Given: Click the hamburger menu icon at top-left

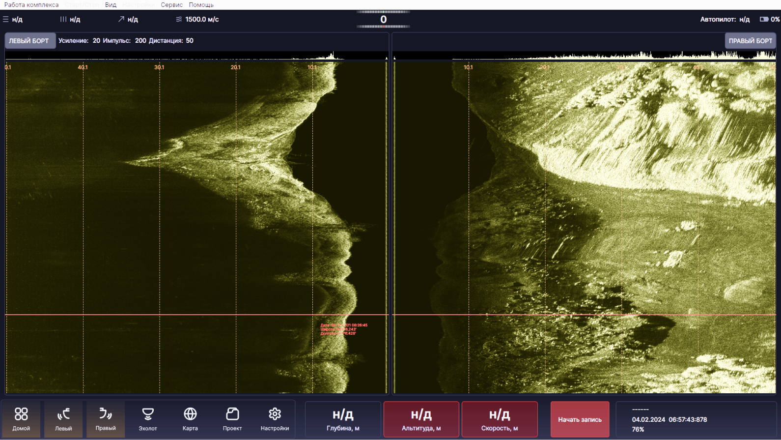Looking at the screenshot, I should click(x=6, y=20).
